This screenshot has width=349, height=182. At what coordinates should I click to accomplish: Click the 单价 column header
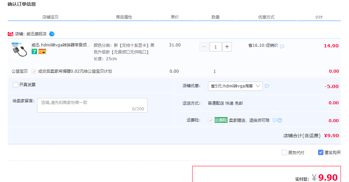coord(175,17)
